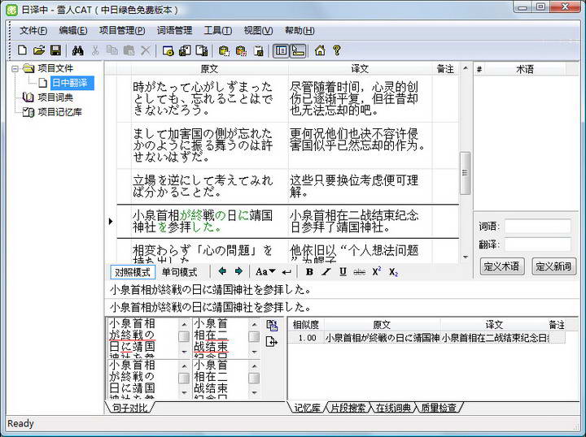This screenshot has width=586, height=437.
Task: Switch to 单句模式 view mode
Action: 180,272
